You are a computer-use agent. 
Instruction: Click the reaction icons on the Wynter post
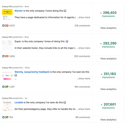[5, 26]
